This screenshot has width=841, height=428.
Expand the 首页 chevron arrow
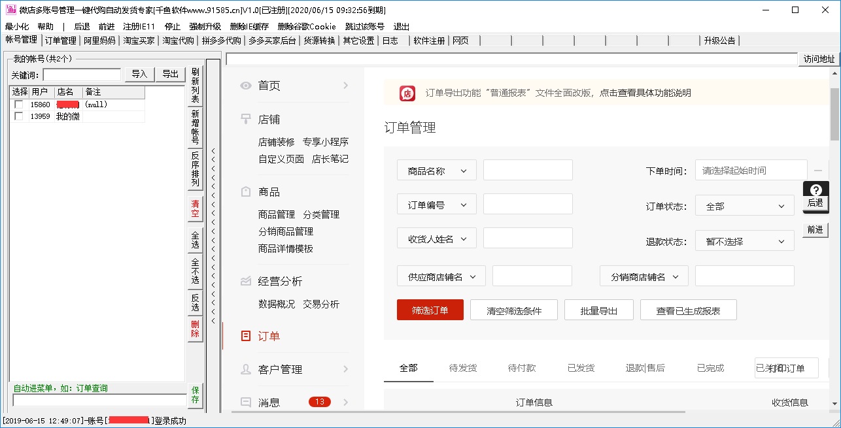(345, 86)
